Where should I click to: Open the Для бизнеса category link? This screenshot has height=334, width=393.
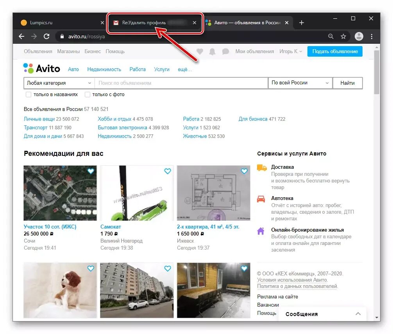[x=253, y=119]
